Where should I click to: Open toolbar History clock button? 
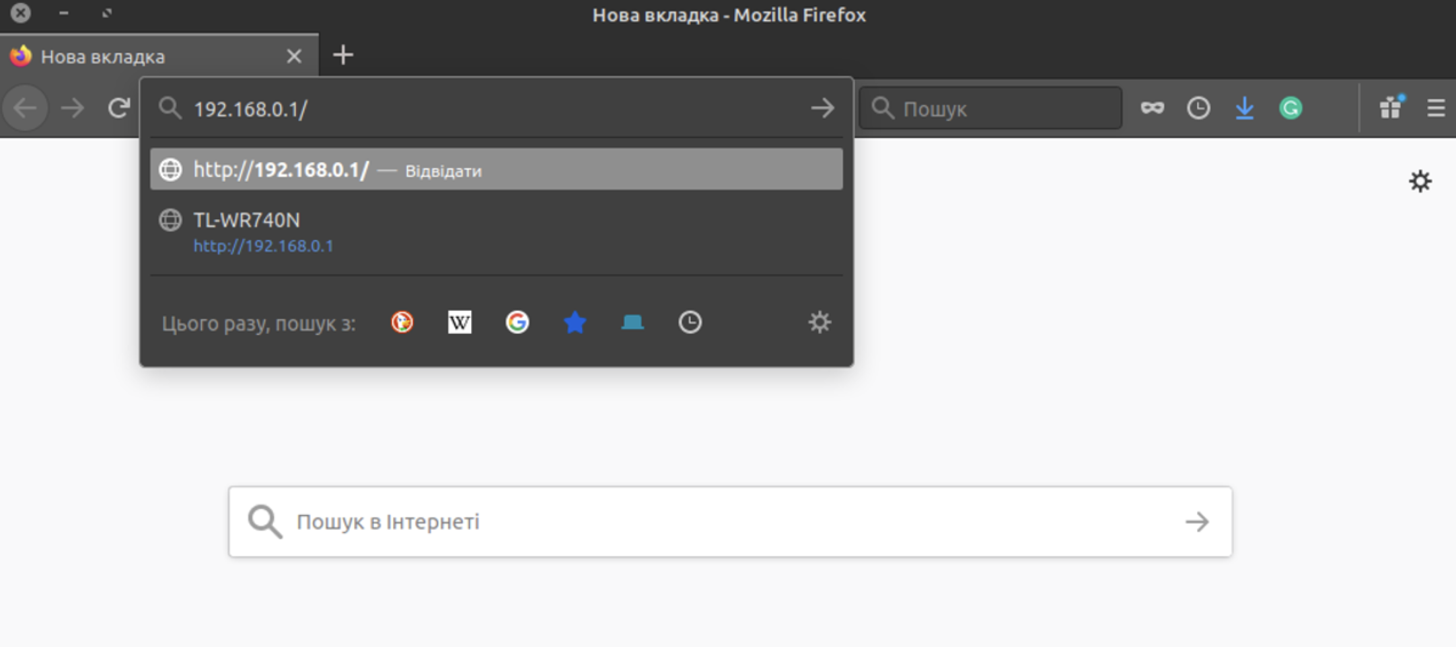(x=1198, y=108)
